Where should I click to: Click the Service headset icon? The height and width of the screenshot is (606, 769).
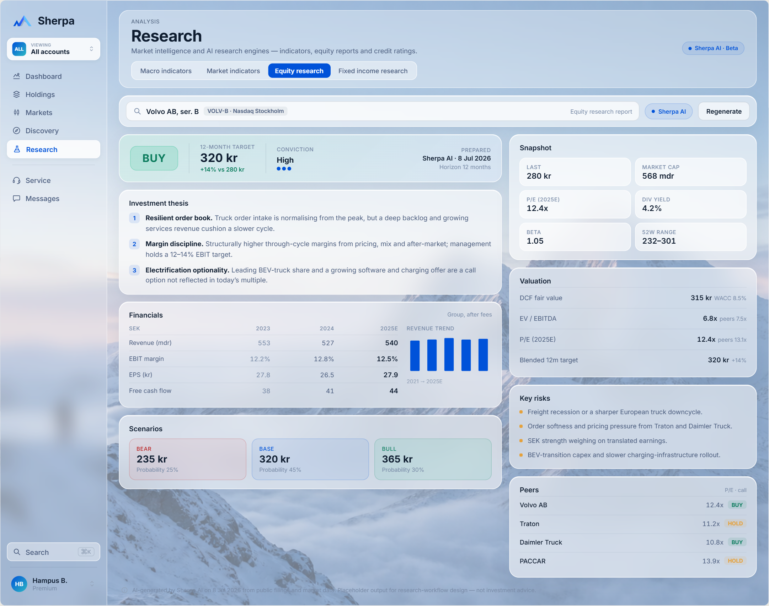tap(16, 180)
